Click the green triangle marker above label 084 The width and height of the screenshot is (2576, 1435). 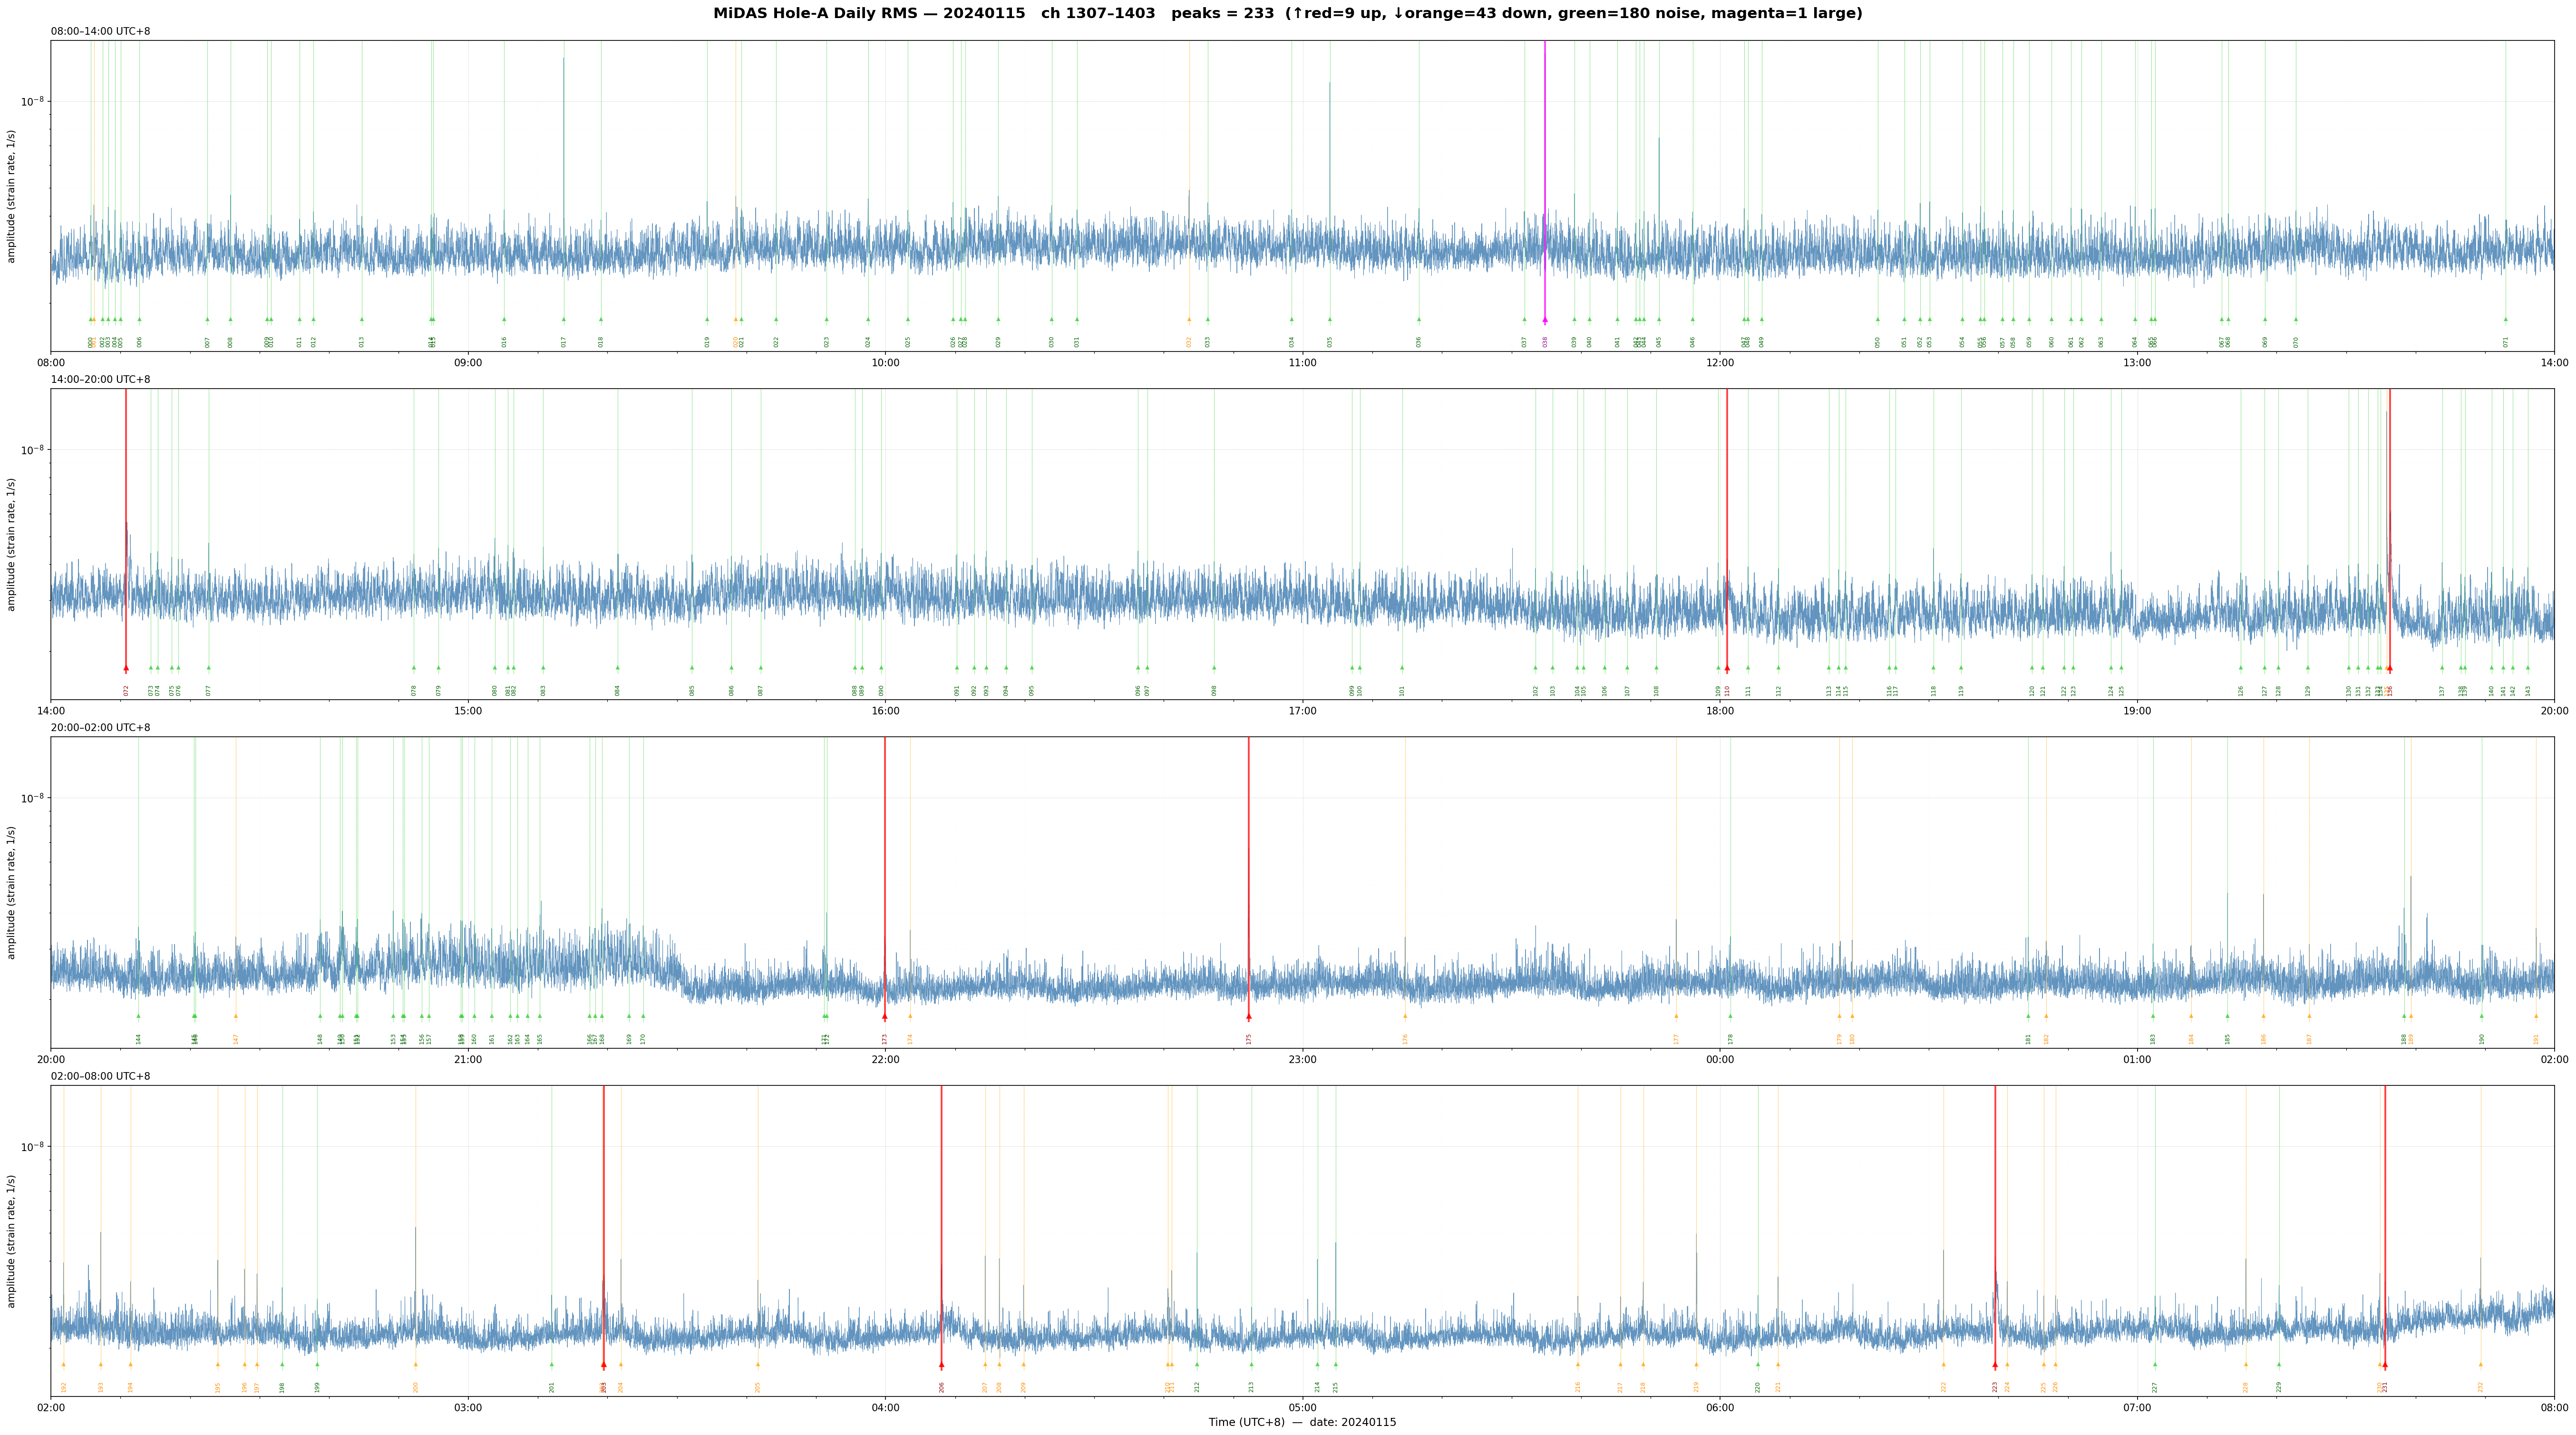(618, 668)
